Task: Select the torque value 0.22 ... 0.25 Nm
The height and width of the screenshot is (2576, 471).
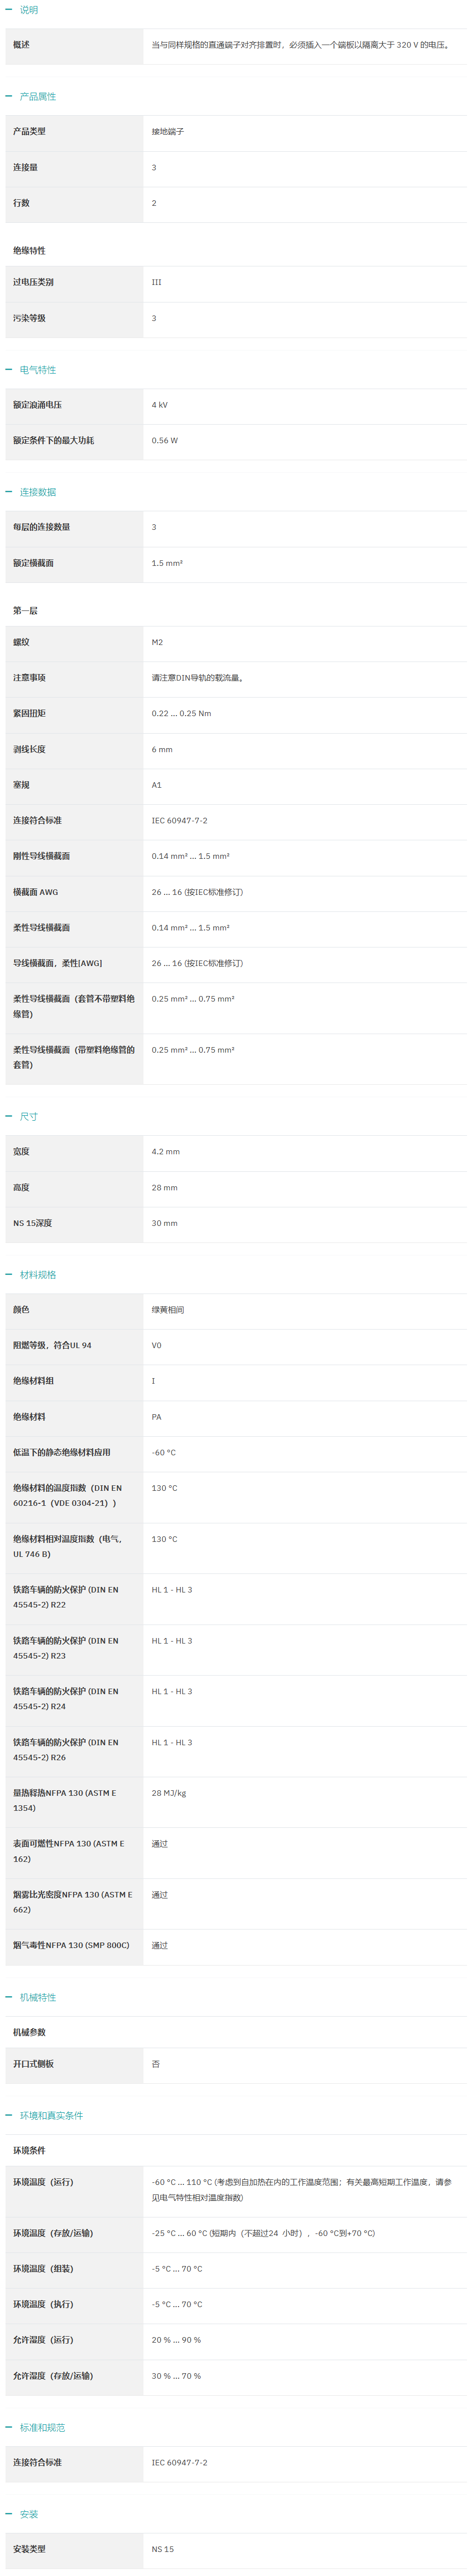Action: point(181,713)
